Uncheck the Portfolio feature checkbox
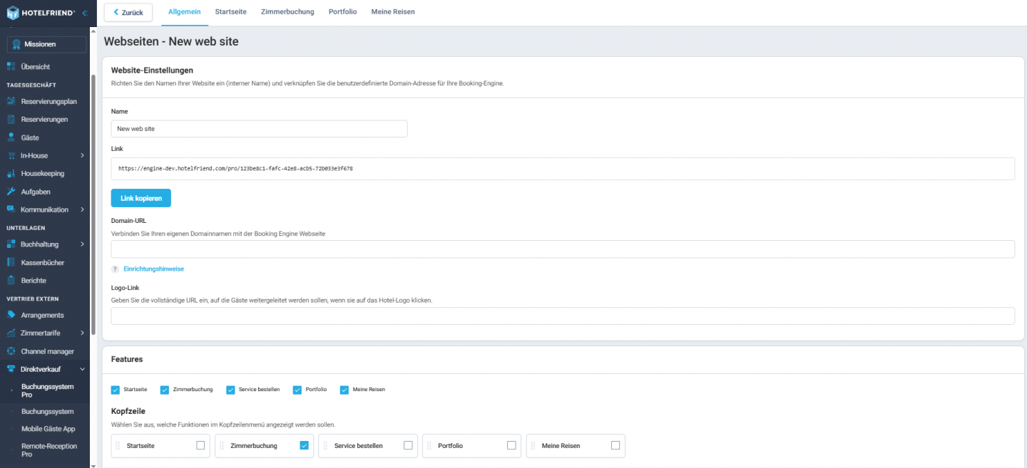Screen dimensions: 1027x468 tap(297, 390)
